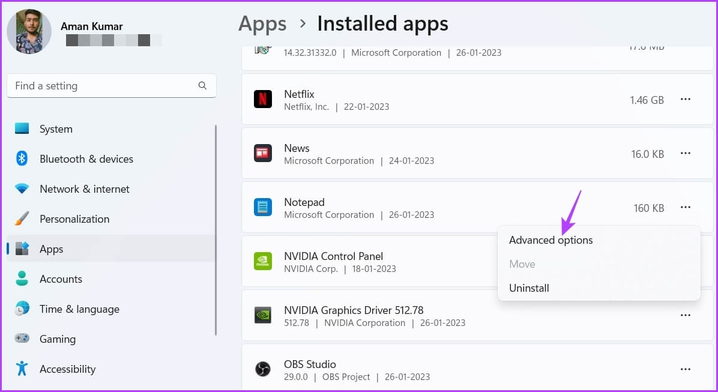
Task: Click the 16.0 KB News size
Action: [x=648, y=154]
